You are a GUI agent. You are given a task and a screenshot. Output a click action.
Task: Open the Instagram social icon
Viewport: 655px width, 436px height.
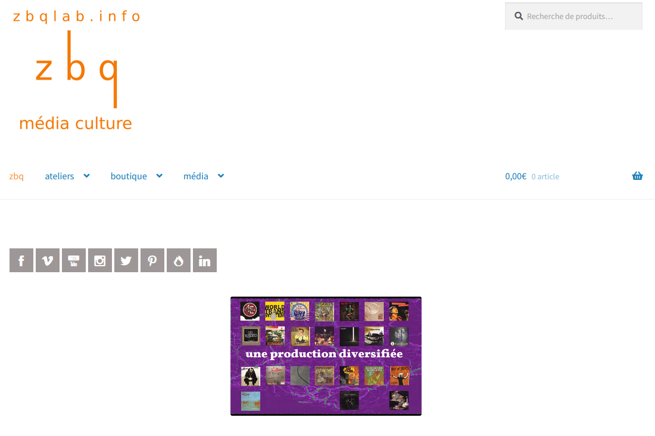100,260
